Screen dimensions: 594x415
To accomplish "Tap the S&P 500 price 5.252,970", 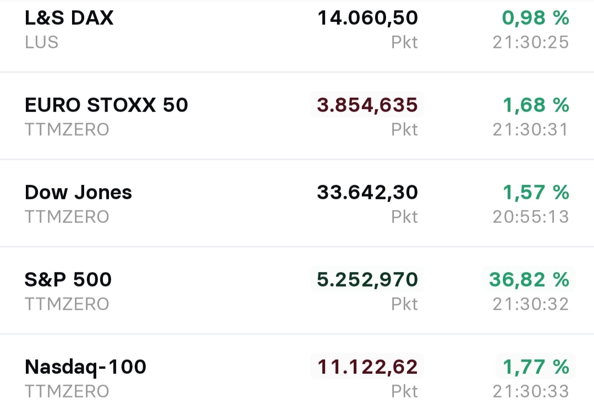I will pos(366,279).
